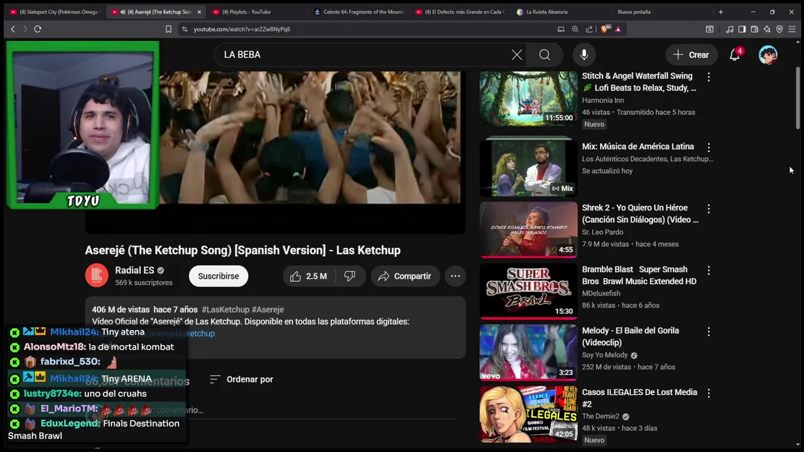Open the music note playlist icon

tap(729, 29)
